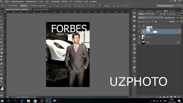183x103 pixels.
Task: Click the lock all layer icon
Action: (x=156, y=22)
